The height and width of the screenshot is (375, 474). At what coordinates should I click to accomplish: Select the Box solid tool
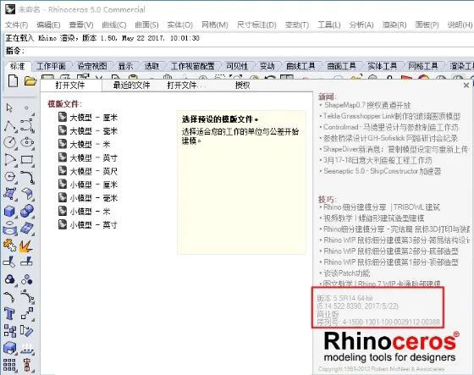coord(9,211)
